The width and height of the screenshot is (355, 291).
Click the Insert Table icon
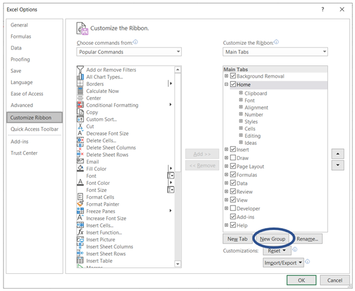[x=80, y=260]
